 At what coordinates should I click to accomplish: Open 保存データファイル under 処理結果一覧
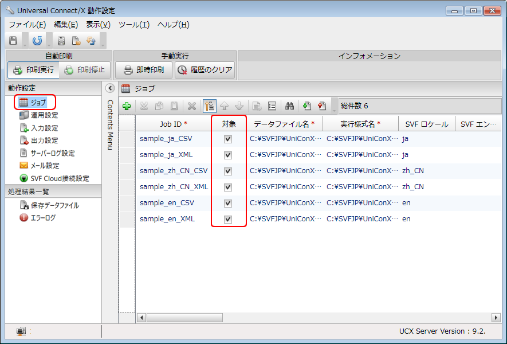(x=49, y=205)
